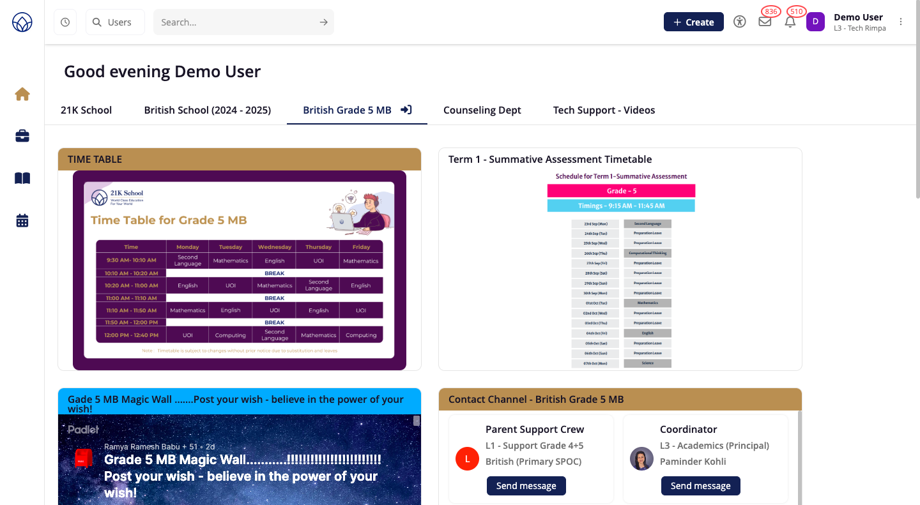Click the home icon in sidebar
Screen dimensions: 920x505
pos(22,94)
